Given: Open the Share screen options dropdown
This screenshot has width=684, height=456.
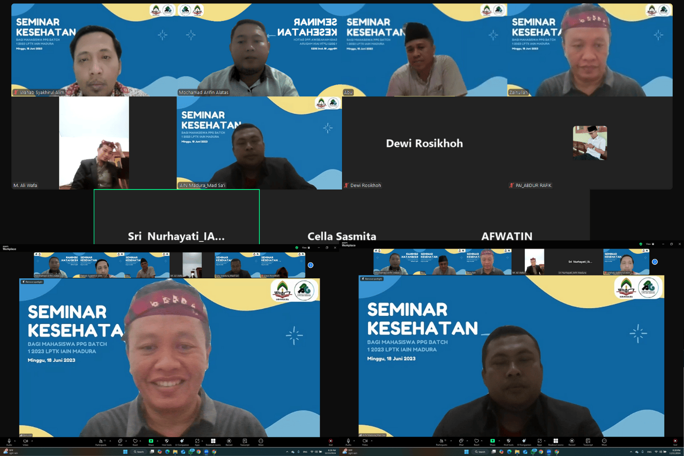Looking at the screenshot, I should (x=157, y=441).
